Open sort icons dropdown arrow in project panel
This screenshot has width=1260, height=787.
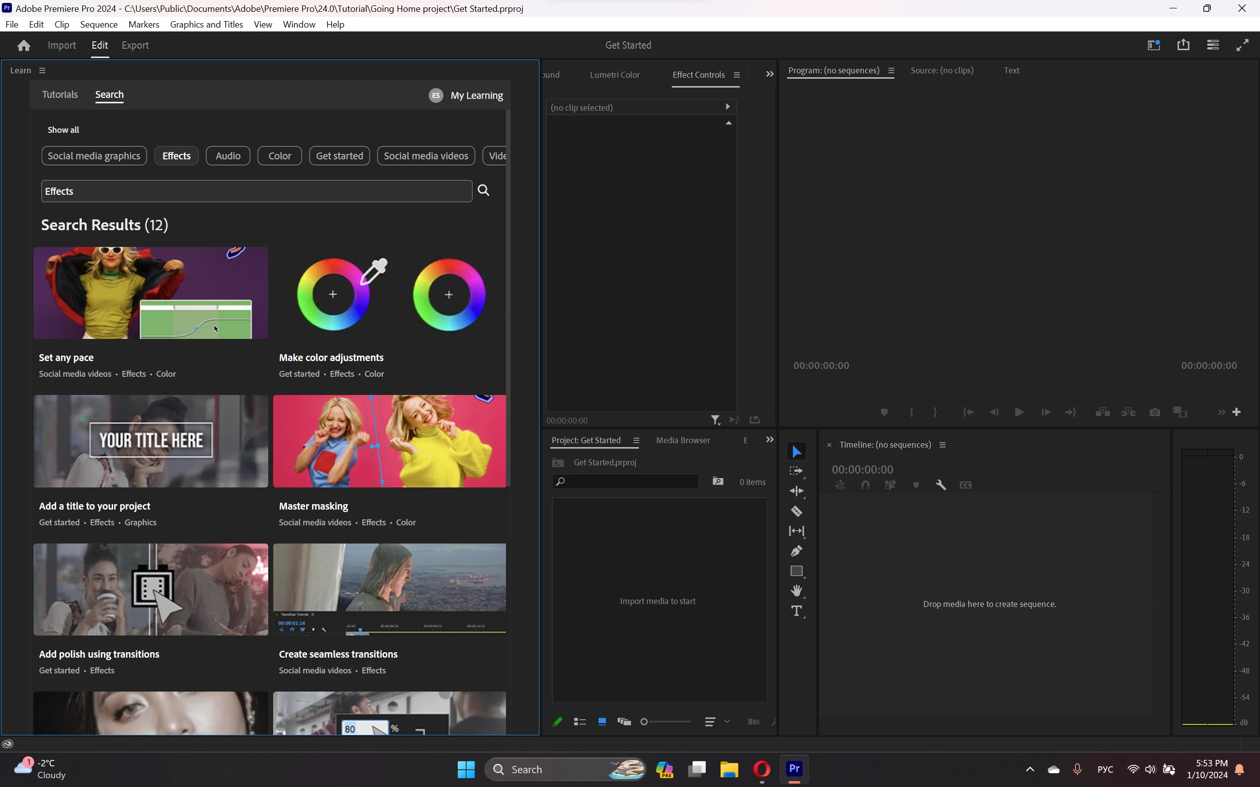point(727,722)
